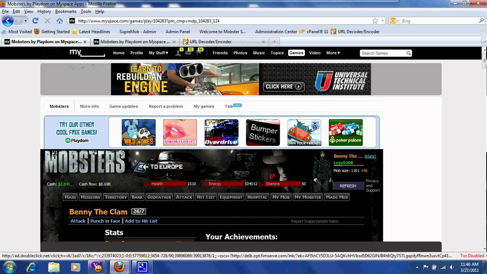Open the Godfather game menu button
This screenshot has width=487, height=274.
click(x=159, y=197)
